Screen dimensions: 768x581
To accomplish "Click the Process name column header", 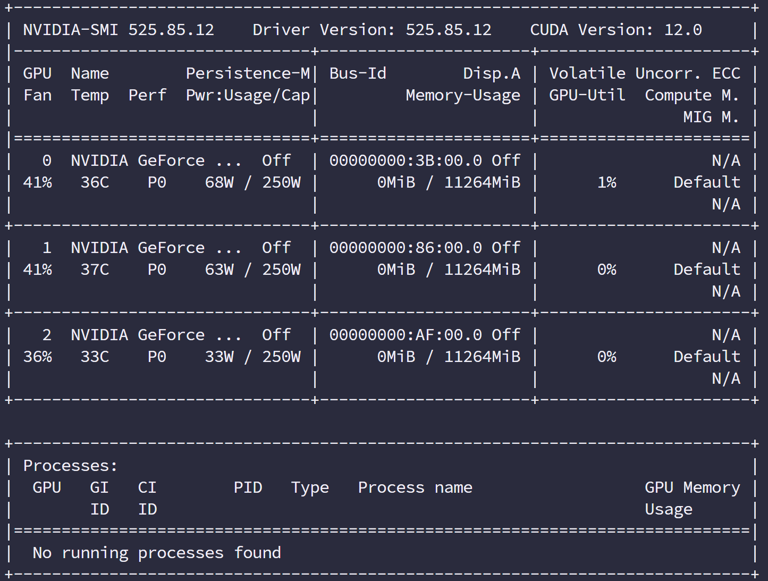I will point(415,487).
